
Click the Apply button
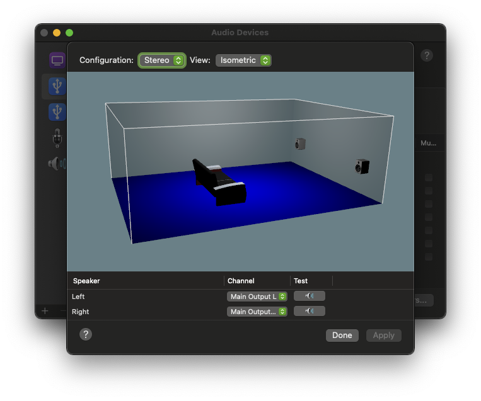[x=383, y=335]
